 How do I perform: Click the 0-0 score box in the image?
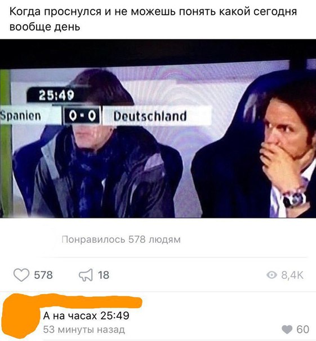pyautogui.click(x=82, y=116)
